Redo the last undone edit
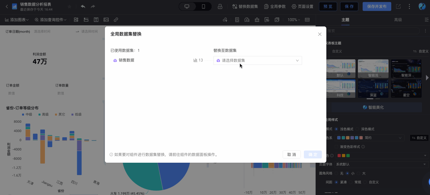This screenshot has width=430, height=195. click(x=93, y=6)
